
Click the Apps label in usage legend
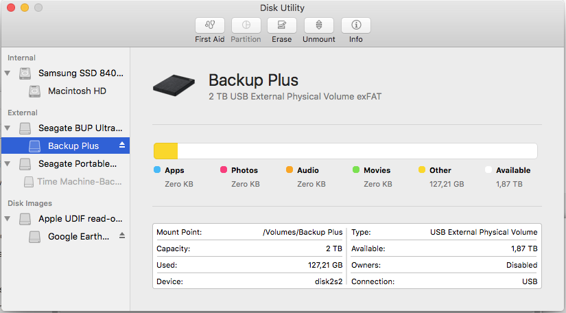(x=174, y=170)
